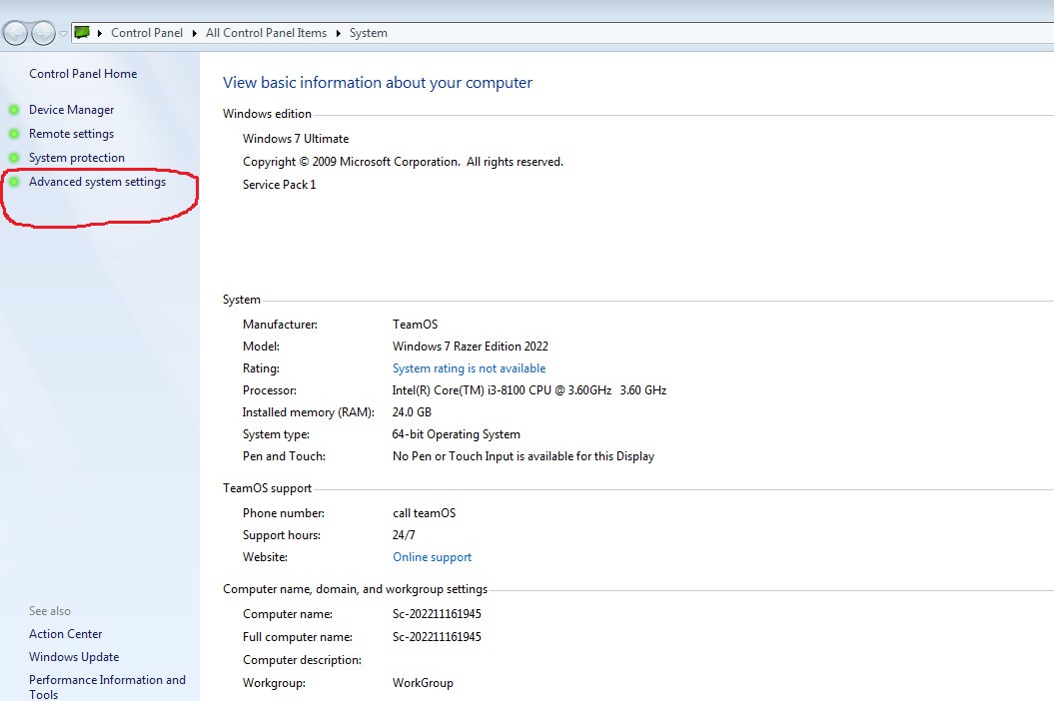The width and height of the screenshot is (1054, 701).
Task: Expand the arrow after All Control Panel Items
Action: [338, 33]
